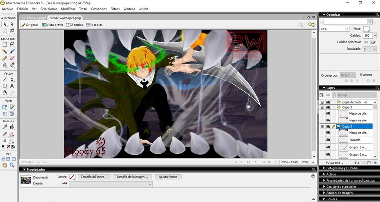Hide the Trazado object
Screen dimensions: 380x202
coord(328,140)
